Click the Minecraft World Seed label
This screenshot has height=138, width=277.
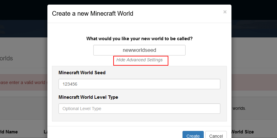(82, 72)
